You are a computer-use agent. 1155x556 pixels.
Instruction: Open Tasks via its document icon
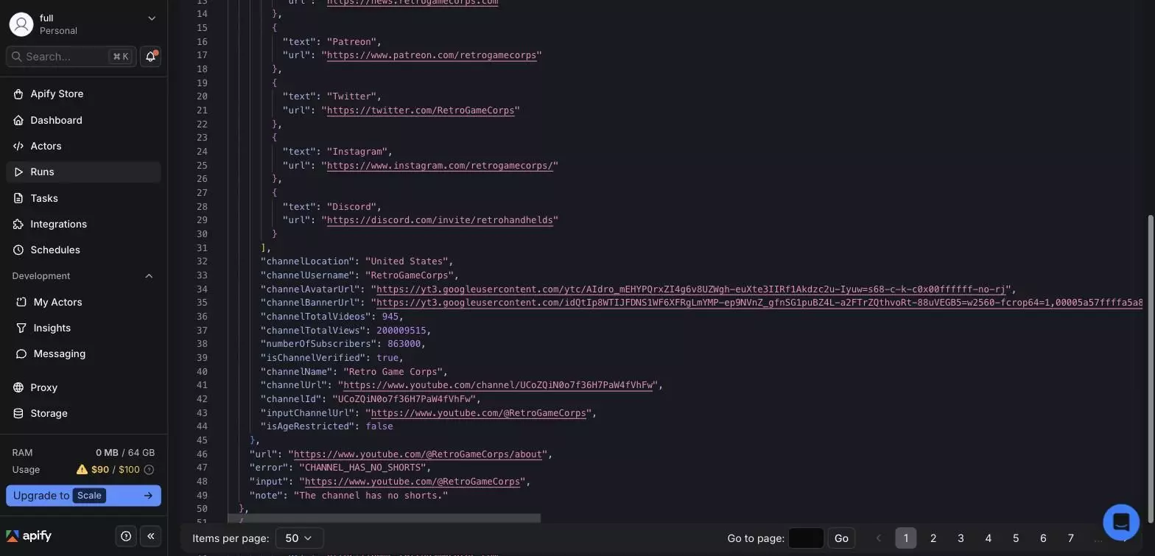[18, 198]
